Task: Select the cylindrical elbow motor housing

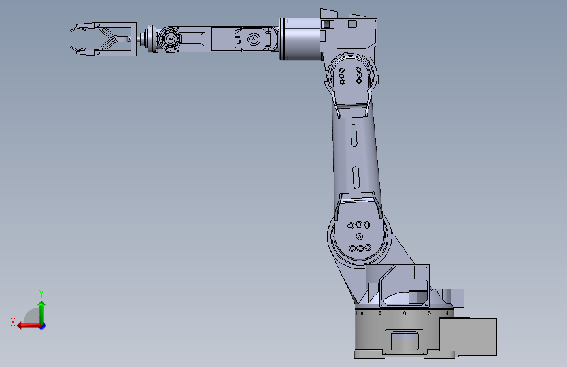Action: (x=300, y=39)
